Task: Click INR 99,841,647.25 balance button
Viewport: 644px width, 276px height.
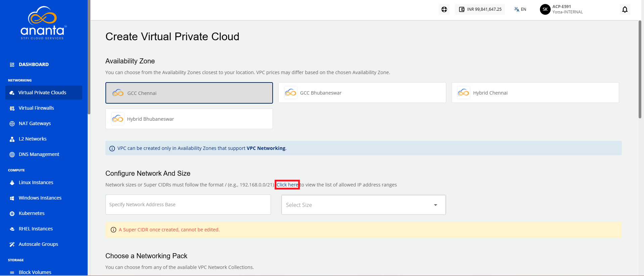Action: point(480,9)
